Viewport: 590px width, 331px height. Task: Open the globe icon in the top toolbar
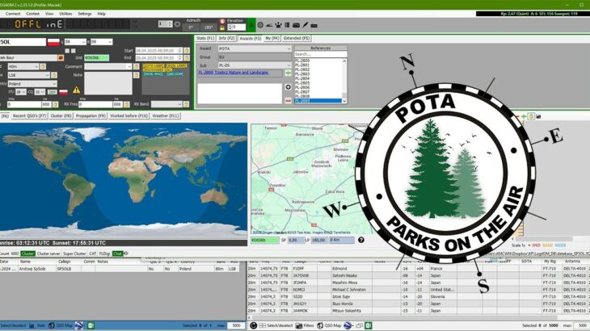260,25
